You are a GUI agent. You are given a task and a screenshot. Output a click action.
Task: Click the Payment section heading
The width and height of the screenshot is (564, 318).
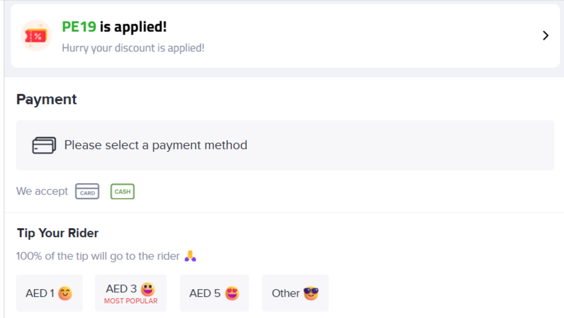coord(46,100)
